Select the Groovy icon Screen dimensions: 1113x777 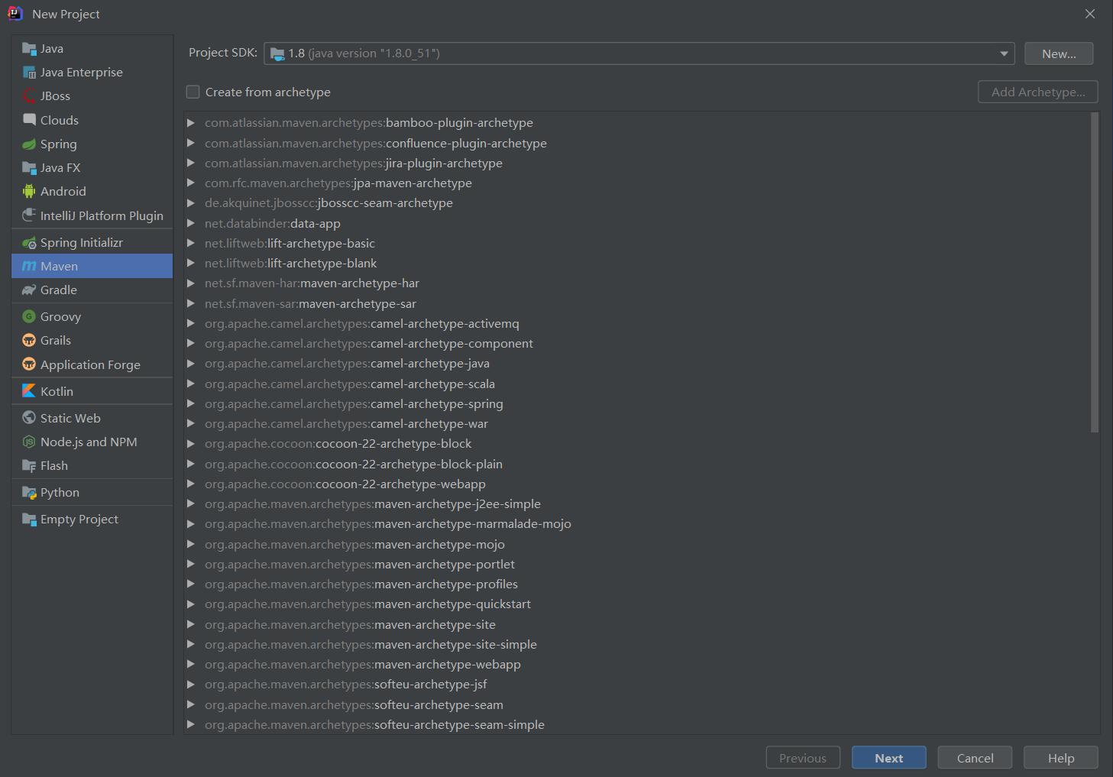(29, 316)
